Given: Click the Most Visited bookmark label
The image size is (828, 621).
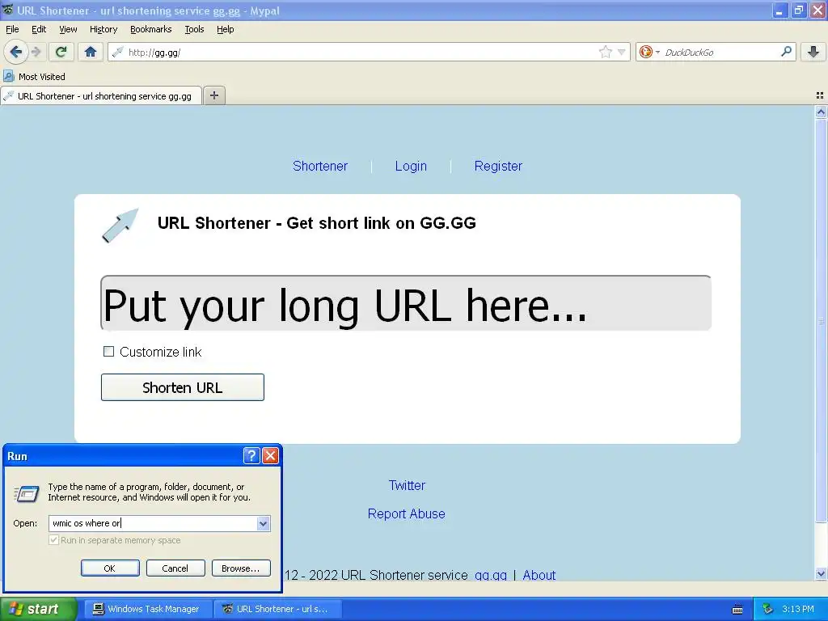Looking at the screenshot, I should [x=42, y=77].
